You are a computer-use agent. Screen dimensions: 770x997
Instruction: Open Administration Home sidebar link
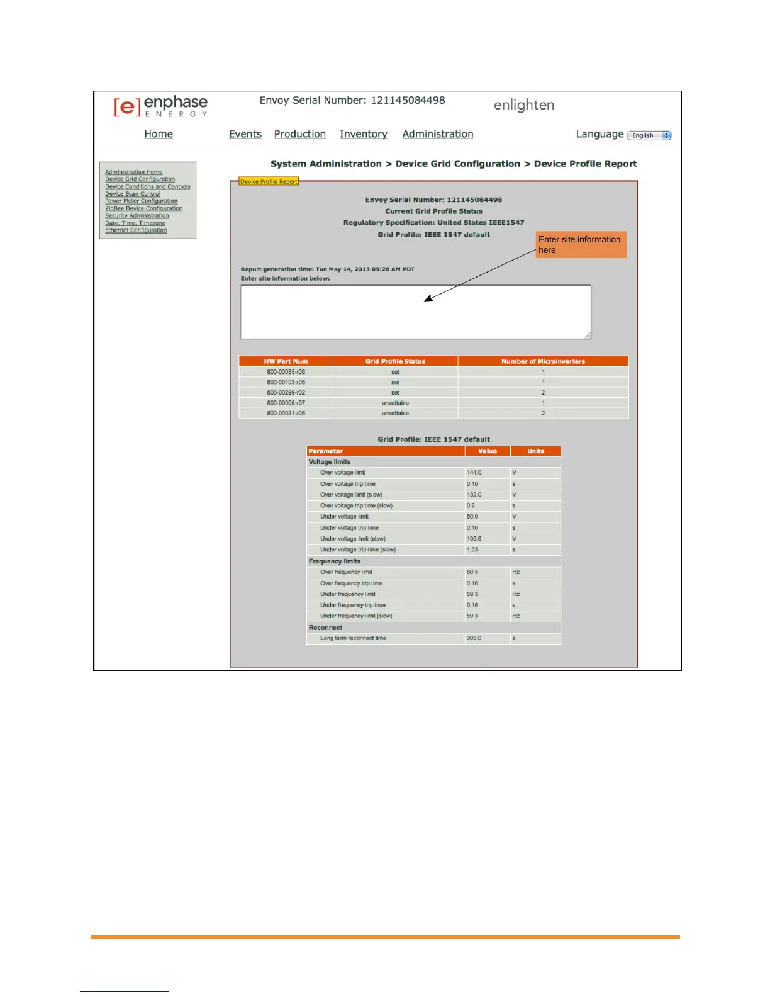134,172
